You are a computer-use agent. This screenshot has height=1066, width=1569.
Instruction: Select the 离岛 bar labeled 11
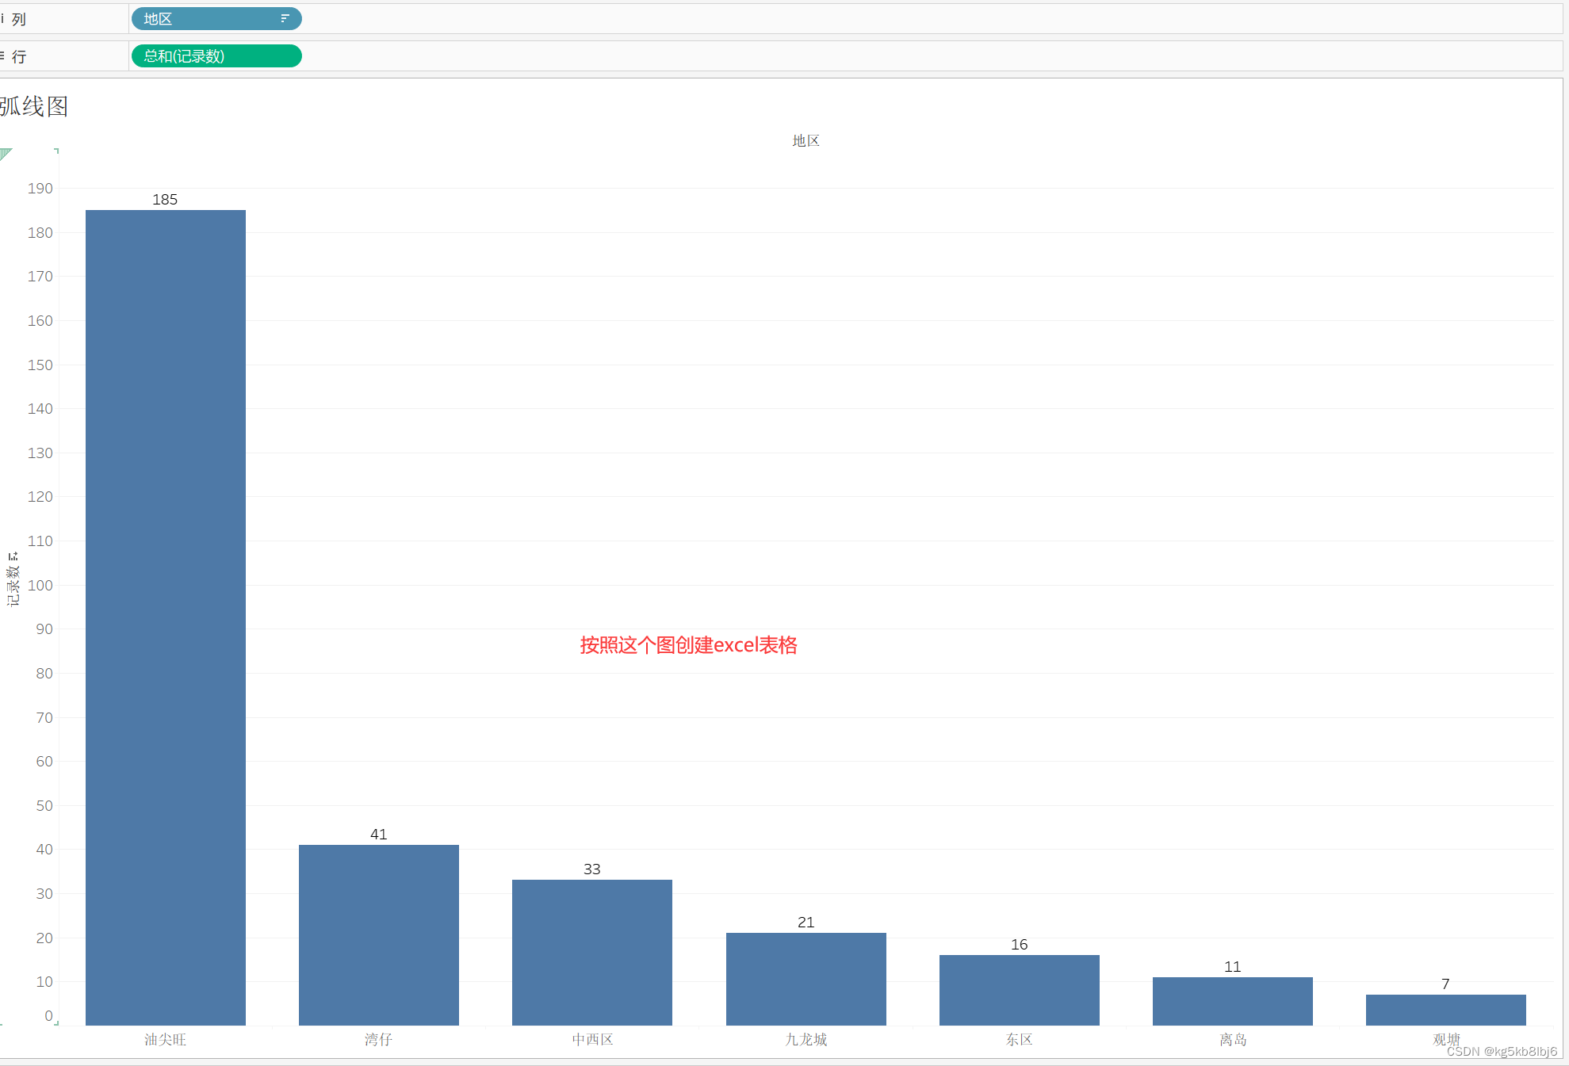(1233, 1001)
